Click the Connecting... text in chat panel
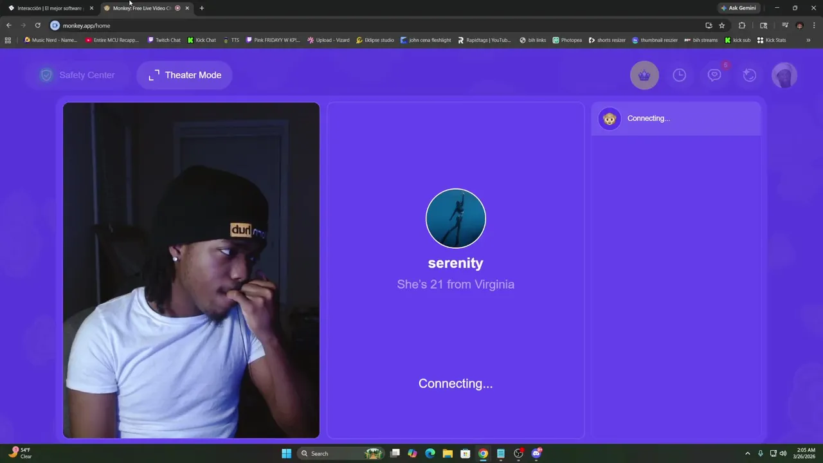This screenshot has width=823, height=463. click(648, 118)
